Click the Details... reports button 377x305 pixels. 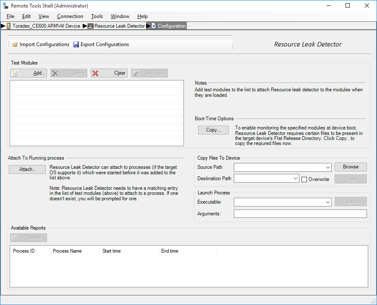click(x=29, y=238)
